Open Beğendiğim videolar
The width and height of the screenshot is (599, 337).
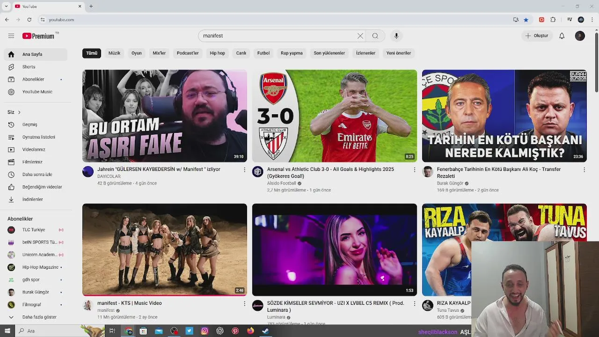[36, 187]
